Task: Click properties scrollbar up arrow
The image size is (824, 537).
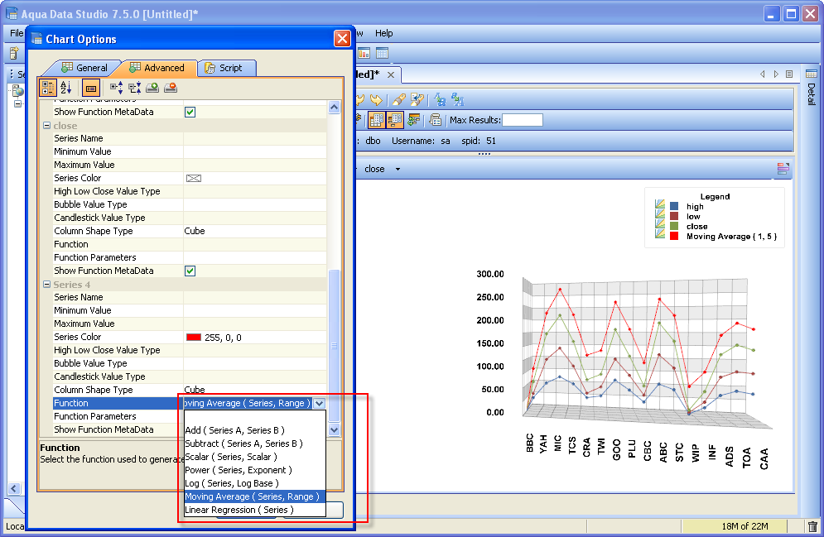Action: (x=335, y=107)
